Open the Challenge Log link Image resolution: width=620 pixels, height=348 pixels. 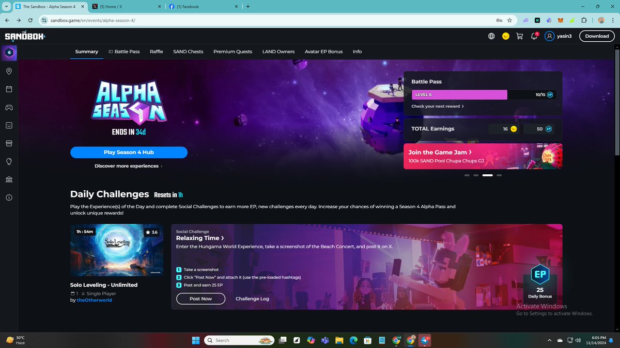coord(252,299)
